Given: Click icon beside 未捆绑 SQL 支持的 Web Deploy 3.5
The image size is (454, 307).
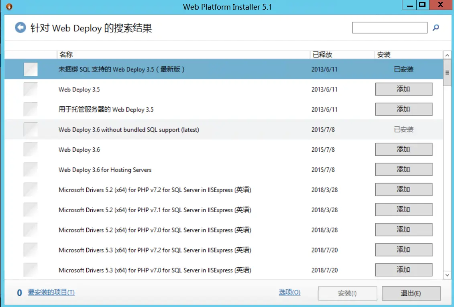Looking at the screenshot, I should coord(31,69).
